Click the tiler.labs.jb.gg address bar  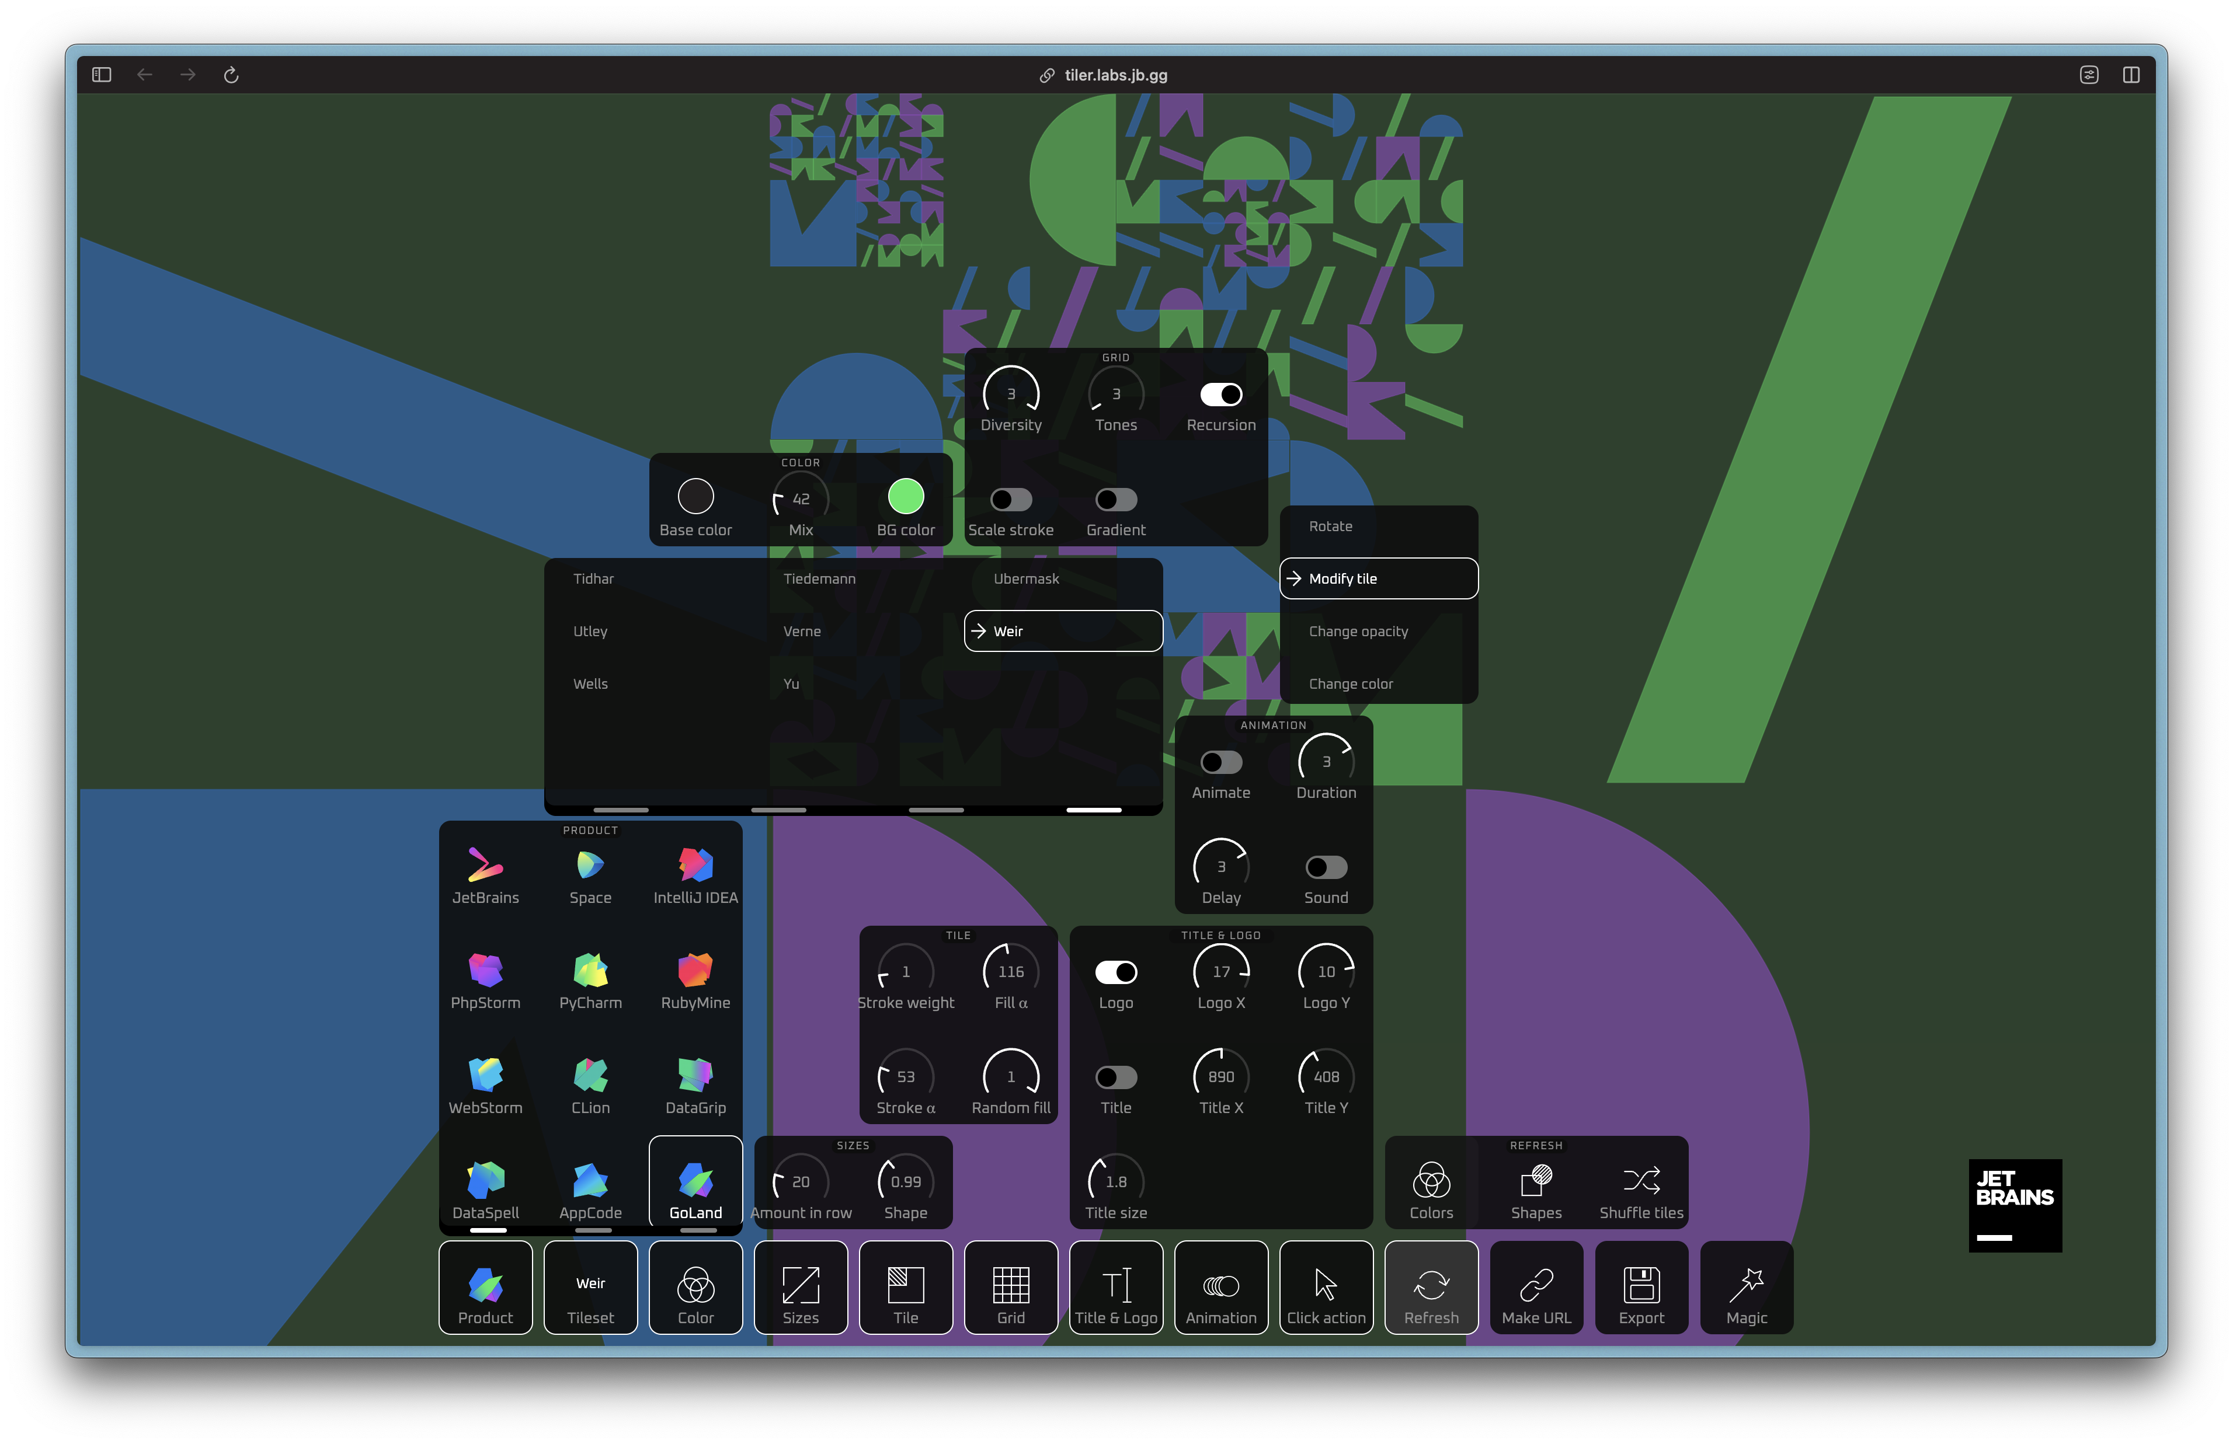[1103, 75]
